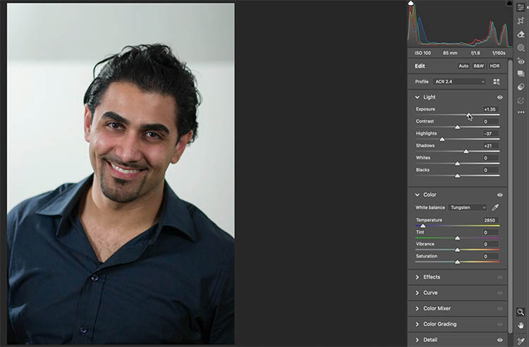Expand the Color Mixer section
This screenshot has height=347, width=529.
(437, 308)
